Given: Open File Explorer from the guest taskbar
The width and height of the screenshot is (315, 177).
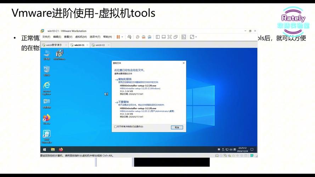Looking at the screenshot, I should [x=53, y=149].
